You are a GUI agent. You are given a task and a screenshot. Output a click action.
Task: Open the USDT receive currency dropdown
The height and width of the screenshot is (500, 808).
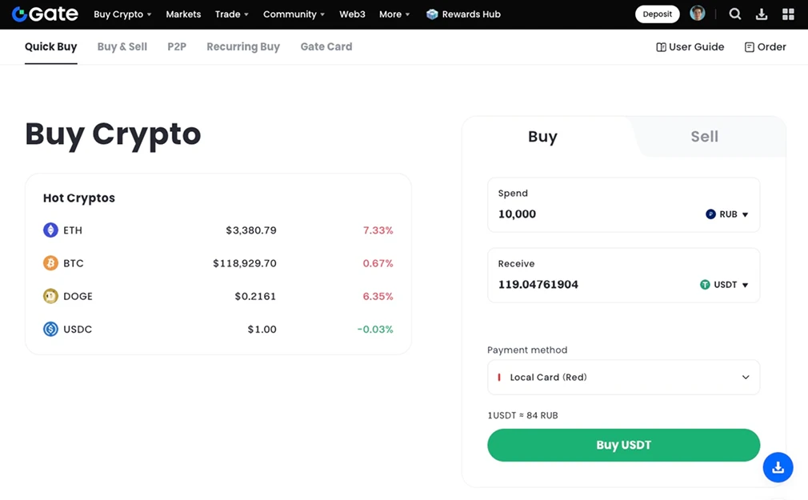[723, 285]
